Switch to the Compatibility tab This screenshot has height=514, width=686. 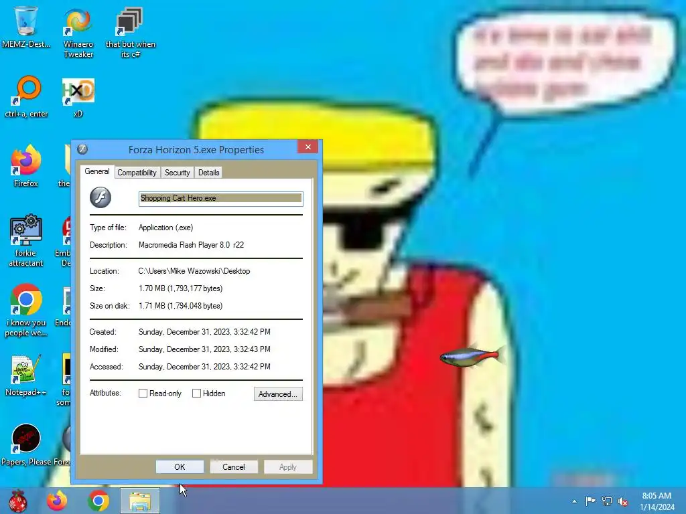(137, 173)
